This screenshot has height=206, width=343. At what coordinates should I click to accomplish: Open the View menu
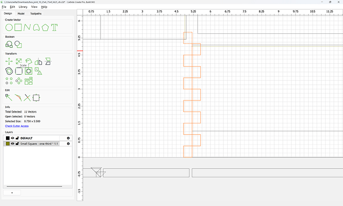coord(34,7)
